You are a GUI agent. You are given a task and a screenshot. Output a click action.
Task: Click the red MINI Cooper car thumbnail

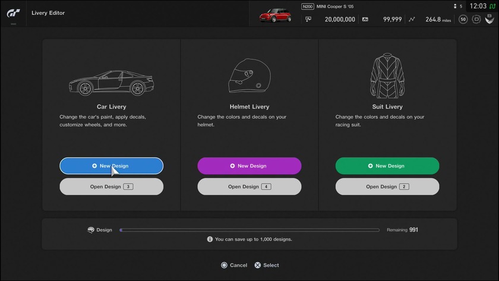[274, 14]
